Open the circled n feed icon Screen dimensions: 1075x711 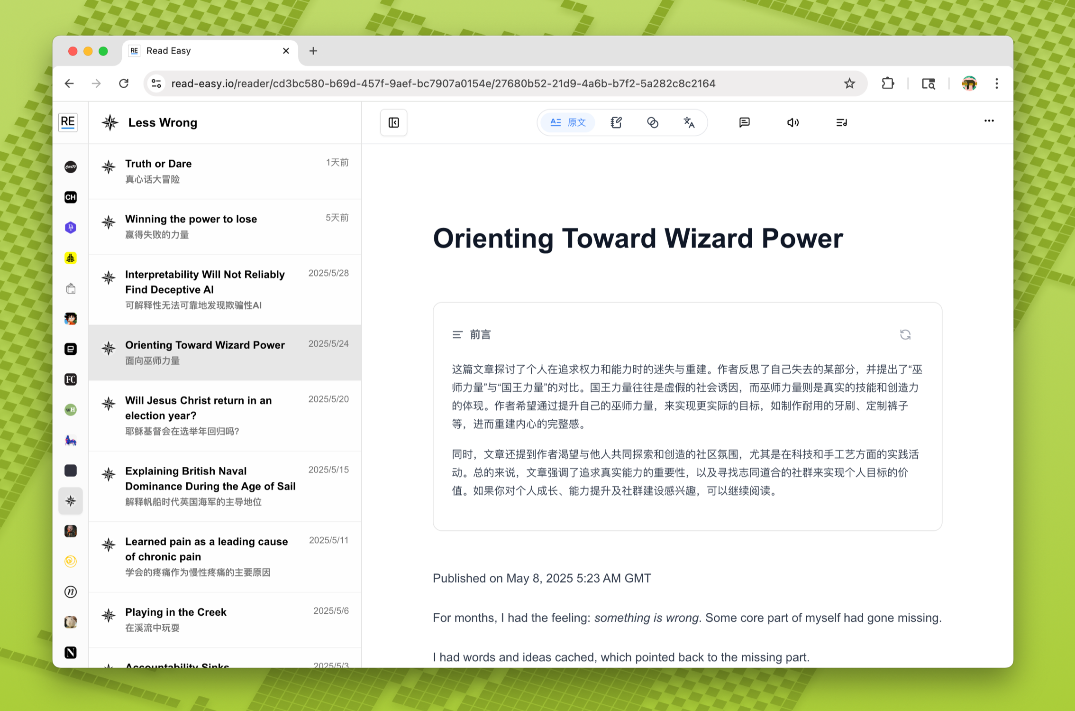(x=71, y=592)
